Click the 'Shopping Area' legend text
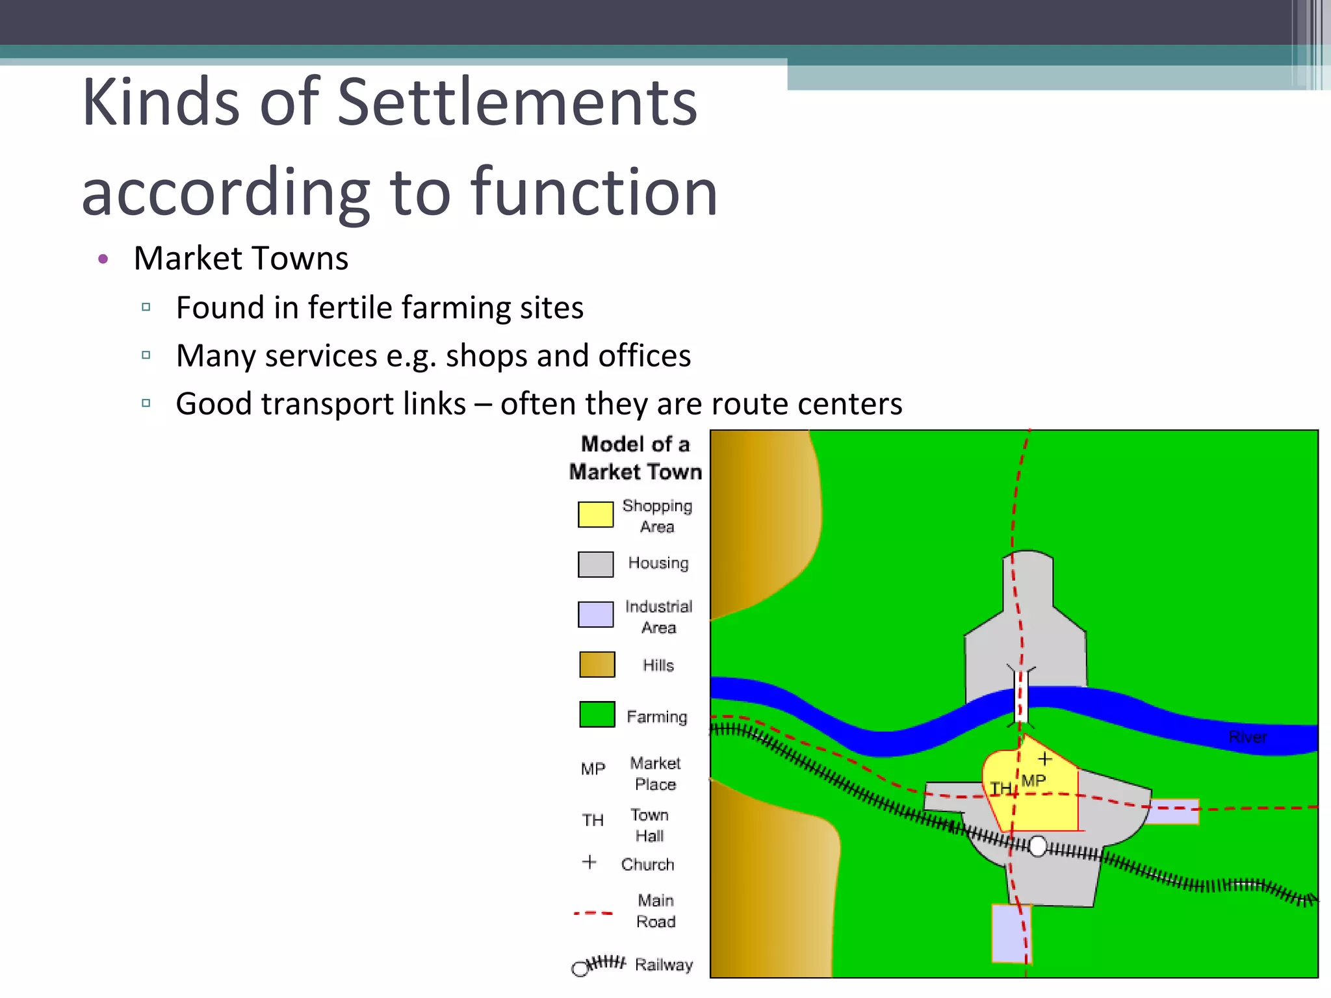 [x=657, y=516]
